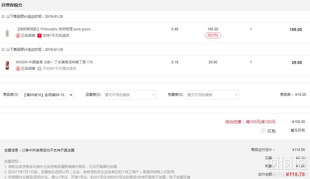Click the red payable total ¥116.76
This screenshot has width=310, height=179.
click(x=295, y=174)
